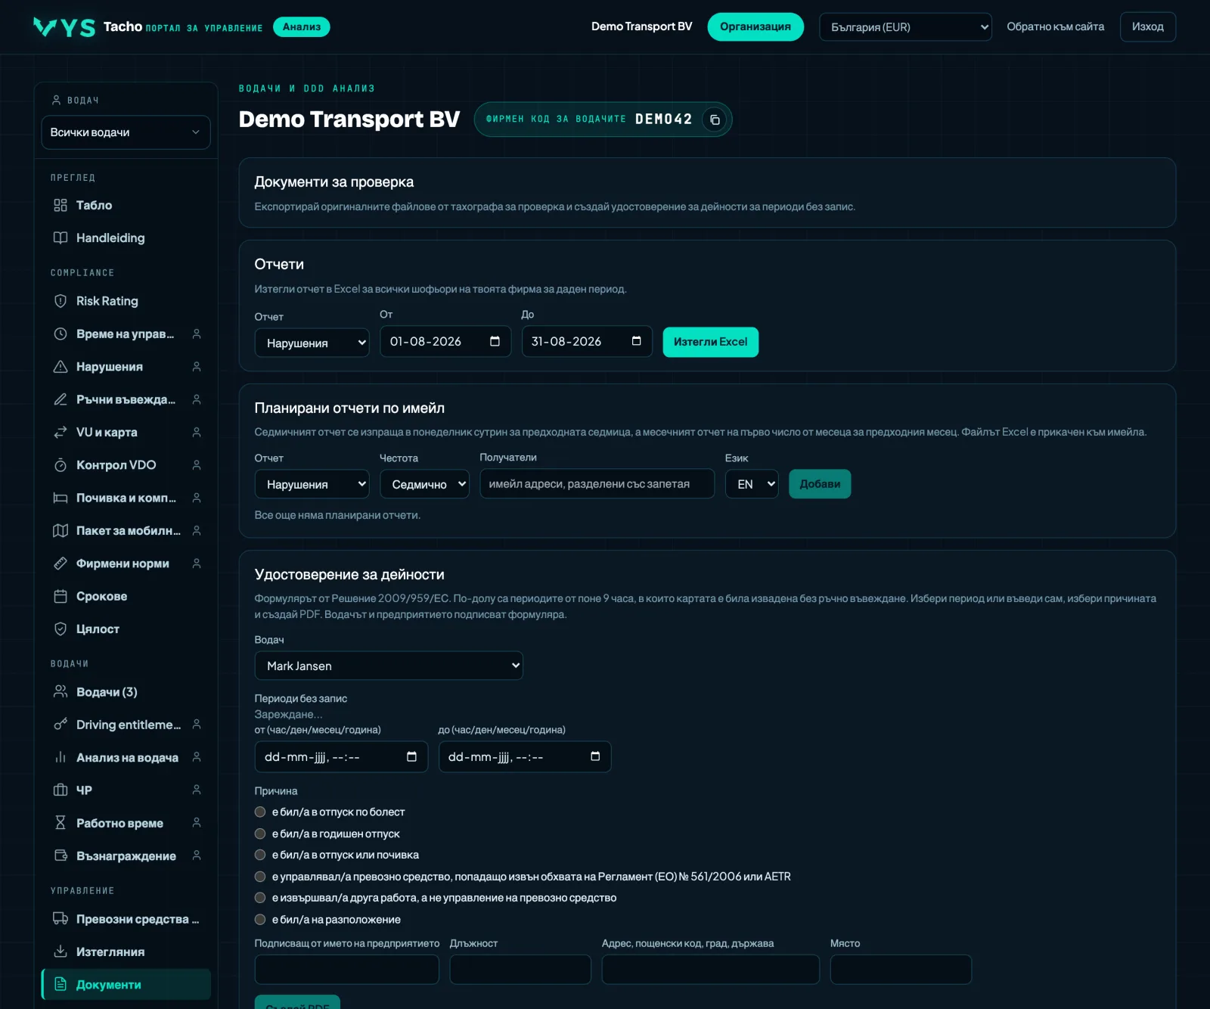Open the Фирмени норми sidebar item
This screenshot has height=1009, width=1210.
[x=126, y=563]
